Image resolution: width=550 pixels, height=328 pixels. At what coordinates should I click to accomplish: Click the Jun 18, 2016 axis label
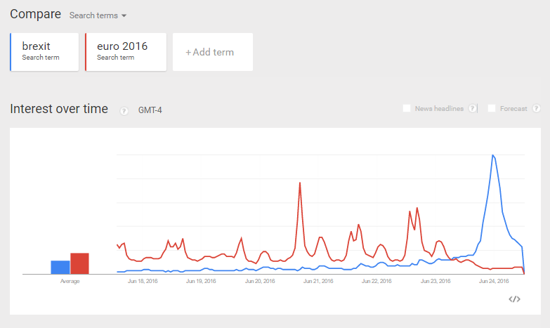[143, 281]
